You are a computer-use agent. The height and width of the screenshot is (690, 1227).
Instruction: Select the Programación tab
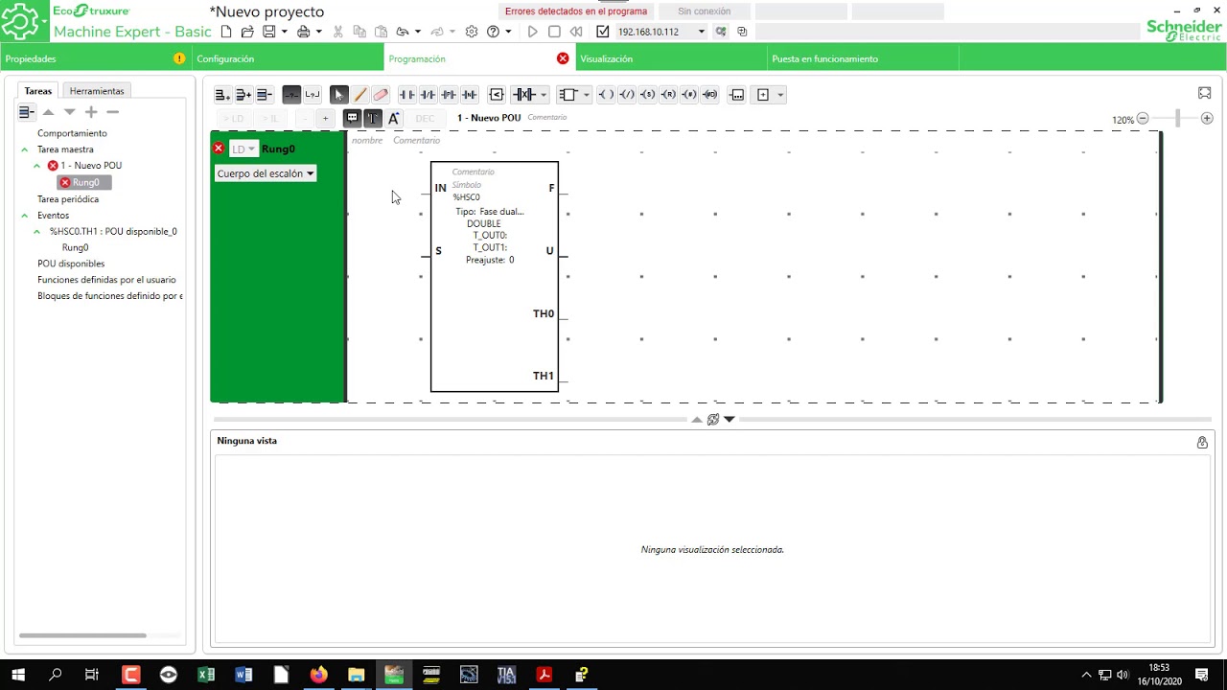point(479,58)
